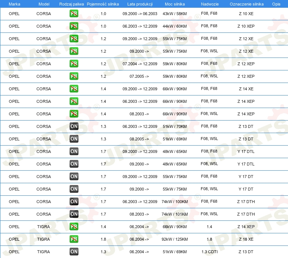
Task: Click TIGRA model in Z 18 XE row
Action: (x=43, y=239)
